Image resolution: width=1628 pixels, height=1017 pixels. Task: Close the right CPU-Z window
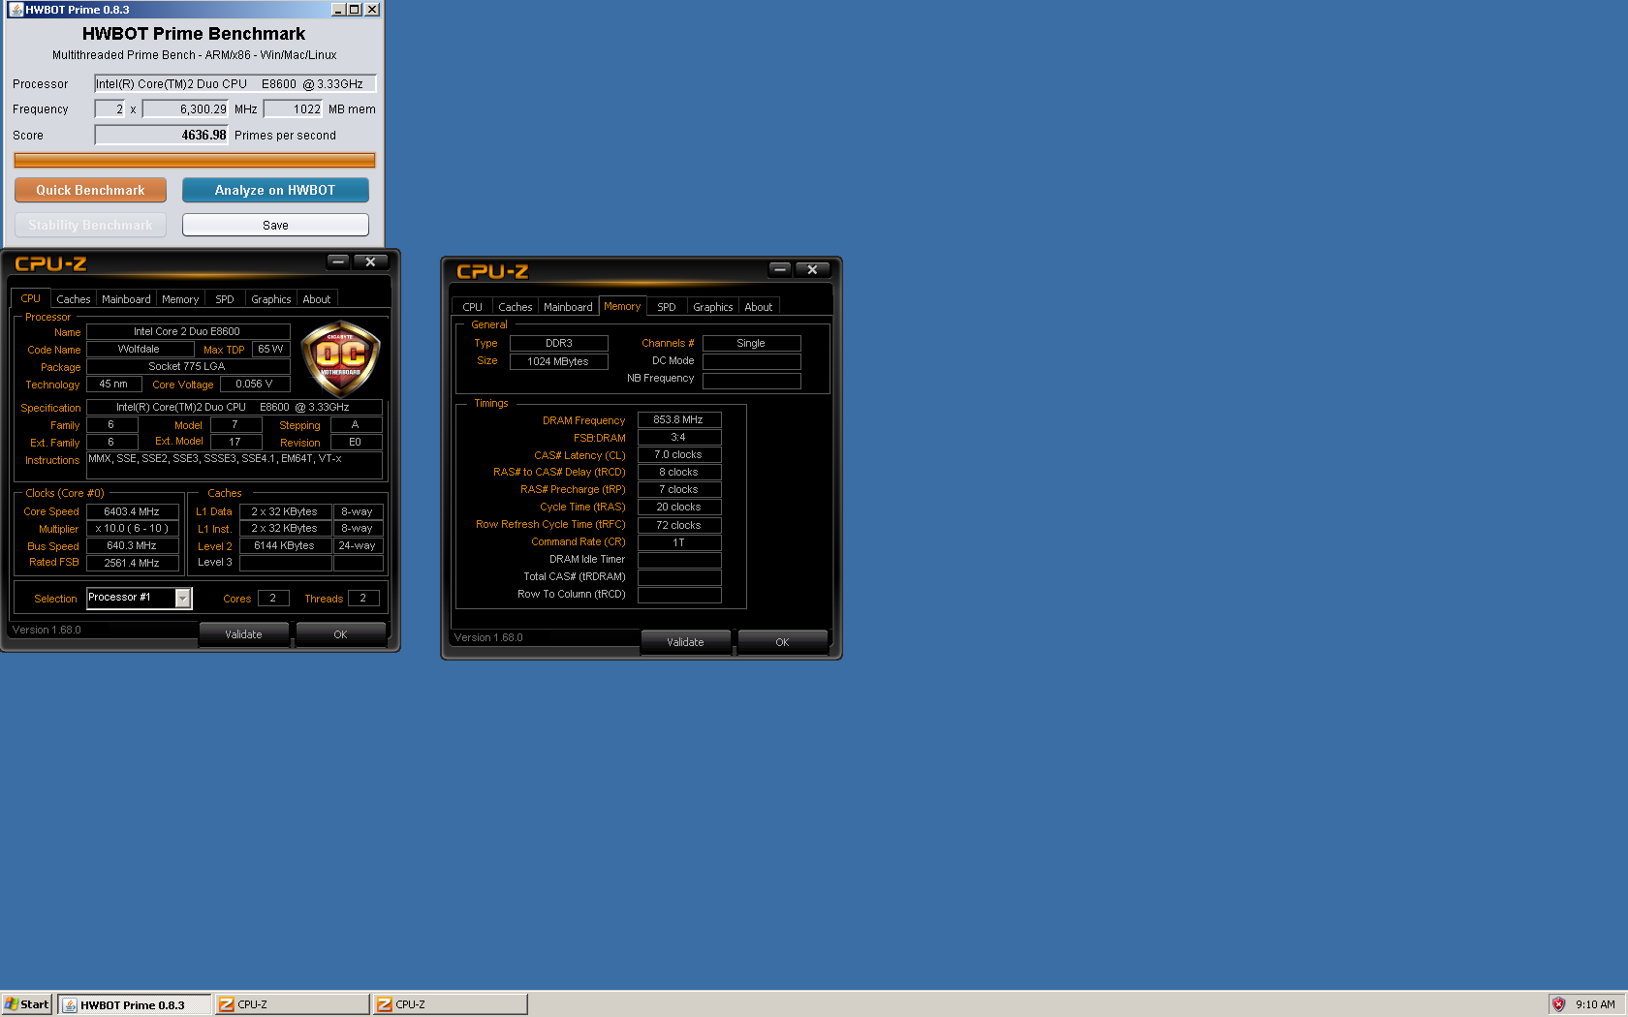pos(812,269)
